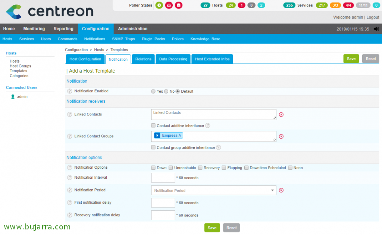
Task: Open the Administration menu
Action: pyautogui.click(x=132, y=29)
